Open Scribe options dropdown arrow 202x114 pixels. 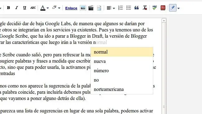pyautogui.click(x=178, y=8)
